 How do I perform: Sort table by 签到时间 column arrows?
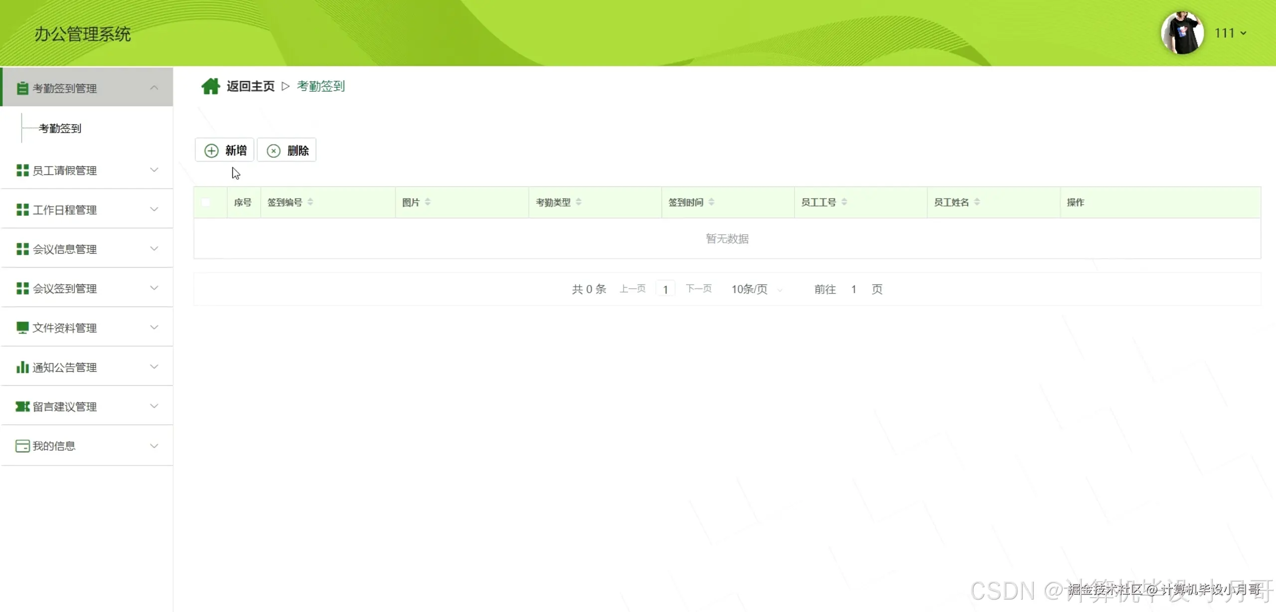pos(711,202)
